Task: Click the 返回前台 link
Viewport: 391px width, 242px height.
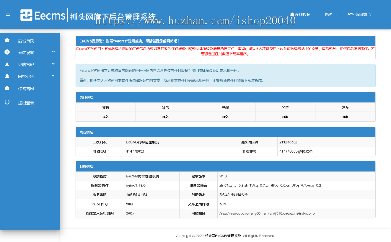Action: 363,15
